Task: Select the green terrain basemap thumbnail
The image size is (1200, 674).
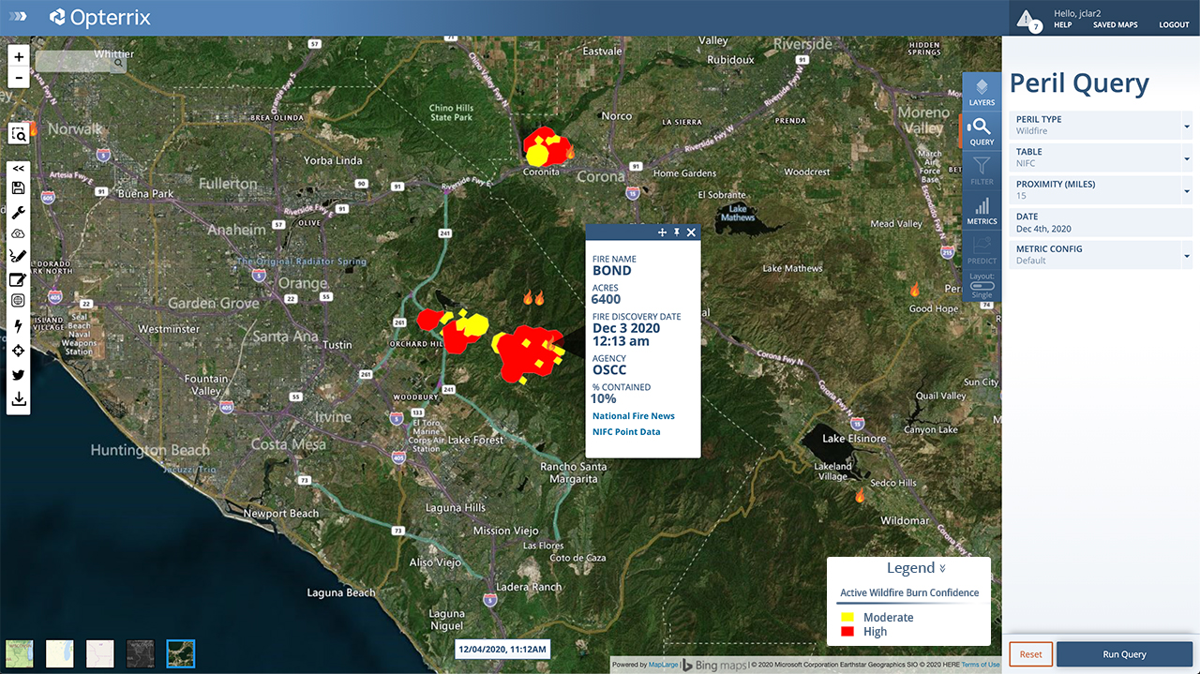Action: click(20, 653)
